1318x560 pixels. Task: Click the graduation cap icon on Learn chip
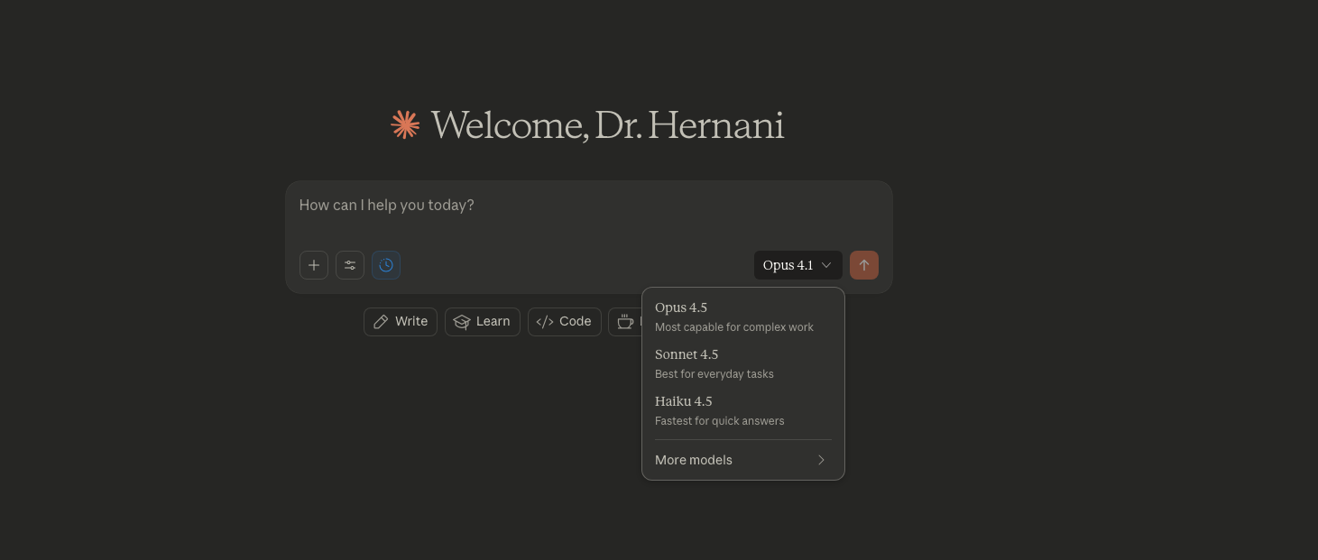click(x=462, y=322)
